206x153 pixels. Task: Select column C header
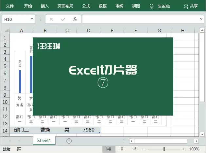[x=67, y=31]
